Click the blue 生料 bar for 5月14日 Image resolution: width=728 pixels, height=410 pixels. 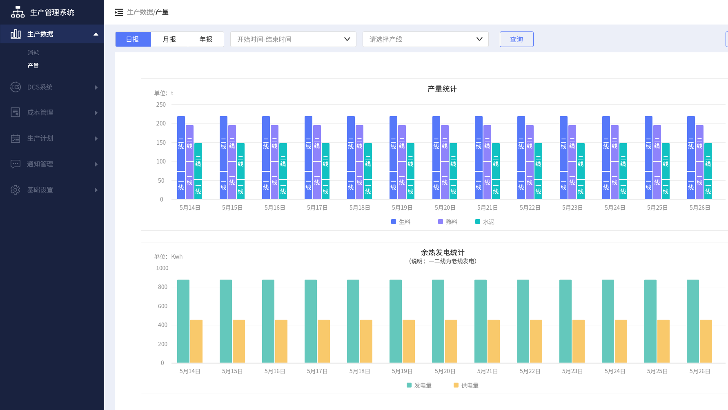pyautogui.click(x=181, y=158)
